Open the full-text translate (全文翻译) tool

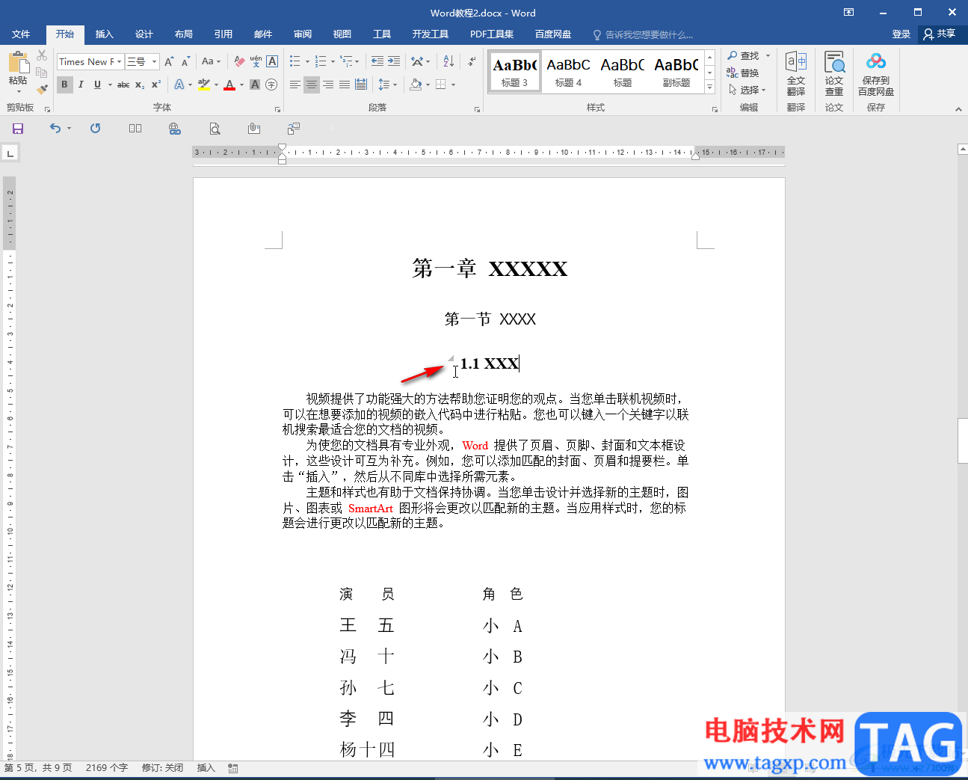click(x=796, y=74)
